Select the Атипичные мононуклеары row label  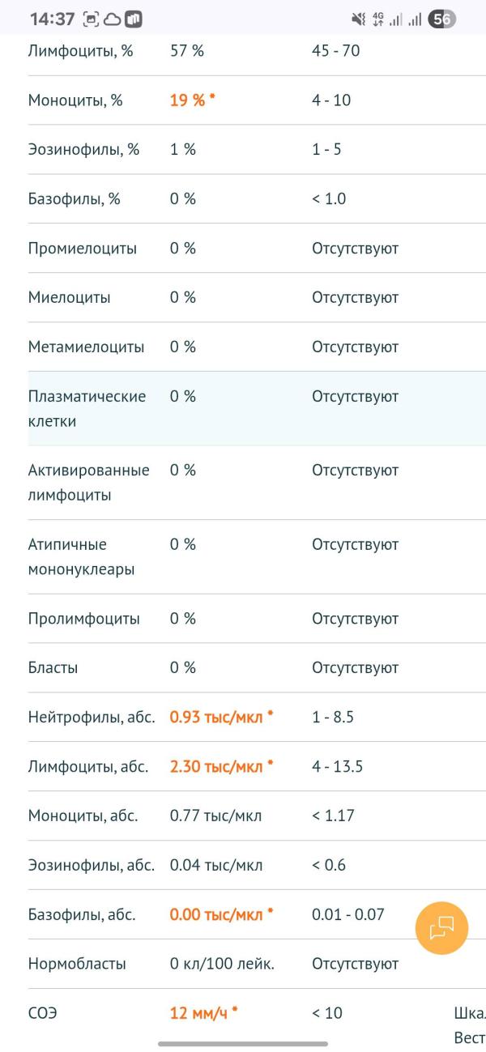[81, 556]
